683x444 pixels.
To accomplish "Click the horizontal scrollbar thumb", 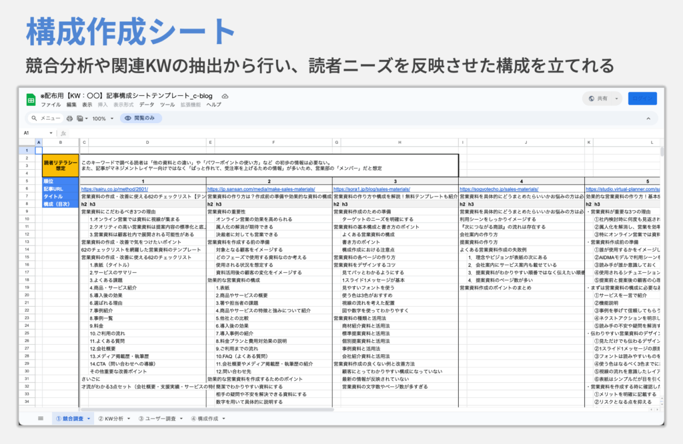I will pos(207,409).
